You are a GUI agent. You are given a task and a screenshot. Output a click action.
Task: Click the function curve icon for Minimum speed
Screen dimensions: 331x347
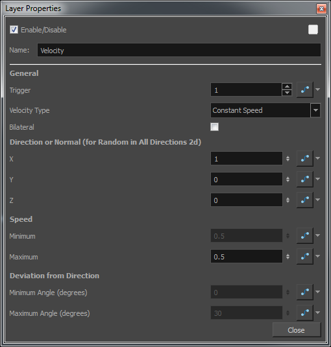[305, 235]
